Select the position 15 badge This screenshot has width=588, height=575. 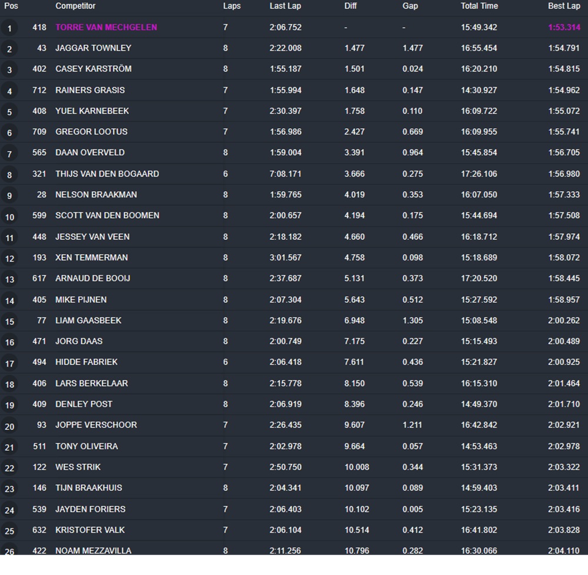[x=9, y=322]
